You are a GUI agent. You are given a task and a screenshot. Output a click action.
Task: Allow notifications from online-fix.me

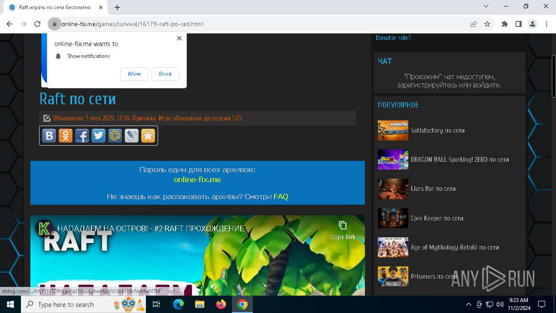[x=134, y=74]
